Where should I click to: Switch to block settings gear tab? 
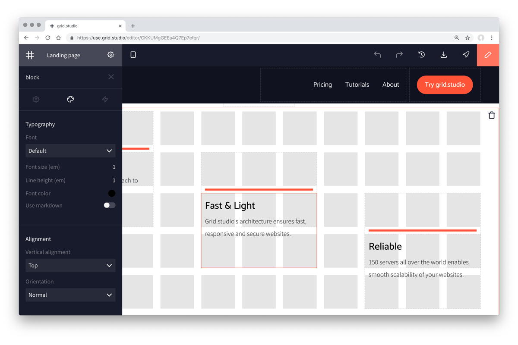pos(36,99)
